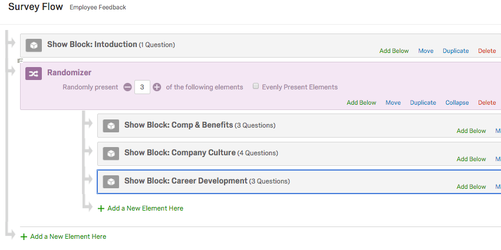Image resolution: width=501 pixels, height=250 pixels.
Task: Click the Company Culture block cube icon
Action: (111, 153)
